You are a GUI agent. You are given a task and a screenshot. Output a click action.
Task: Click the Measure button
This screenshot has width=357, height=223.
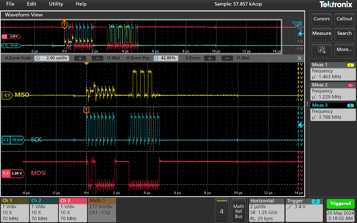coord(321,33)
